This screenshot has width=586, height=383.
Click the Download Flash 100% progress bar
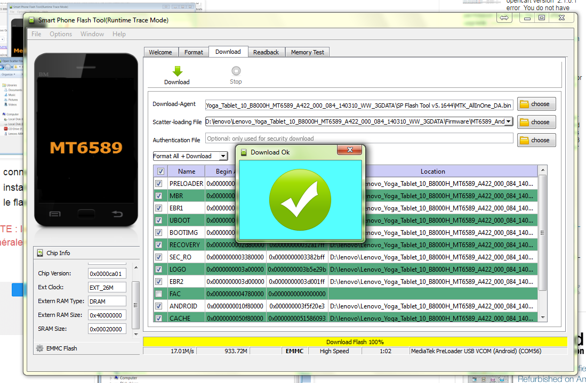click(x=355, y=342)
